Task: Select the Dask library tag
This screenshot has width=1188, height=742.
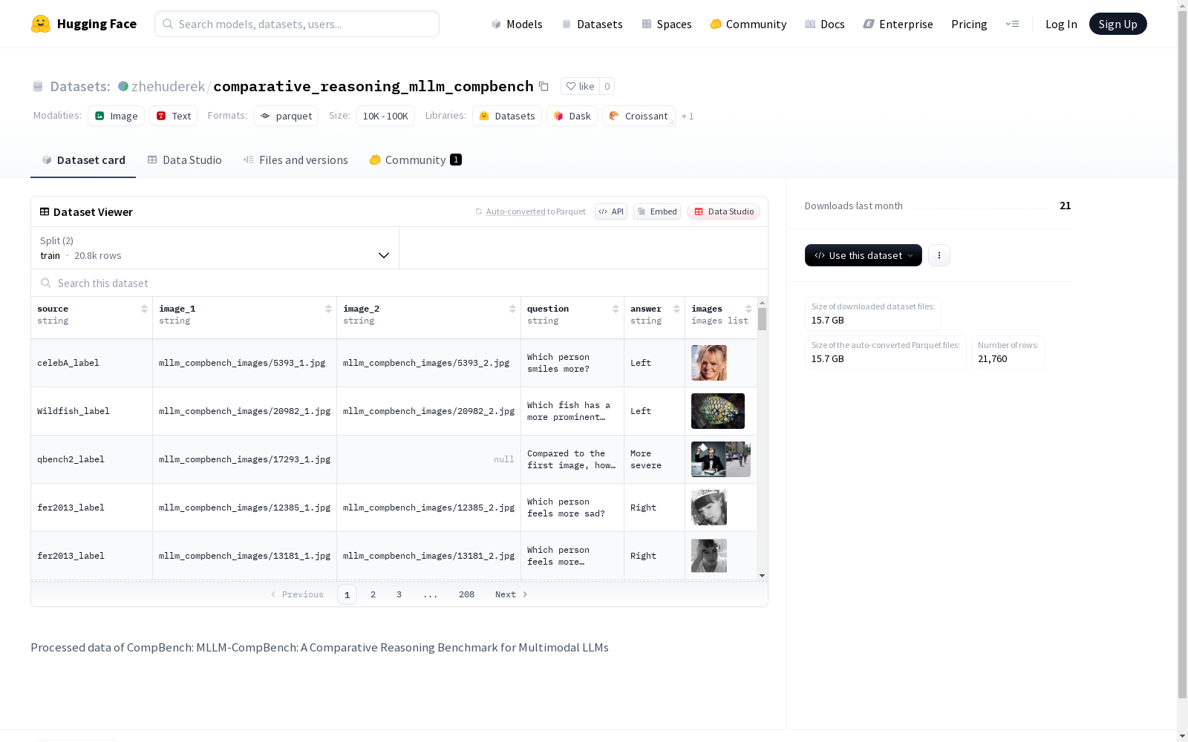Action: pos(572,116)
